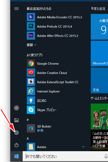
Task: Open the user account icon
Action: pos(16,108)
